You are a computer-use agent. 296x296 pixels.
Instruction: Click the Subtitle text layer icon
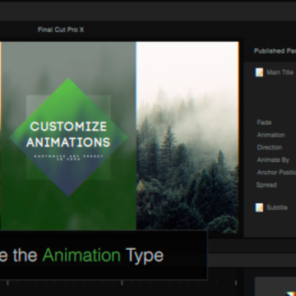[259, 207]
